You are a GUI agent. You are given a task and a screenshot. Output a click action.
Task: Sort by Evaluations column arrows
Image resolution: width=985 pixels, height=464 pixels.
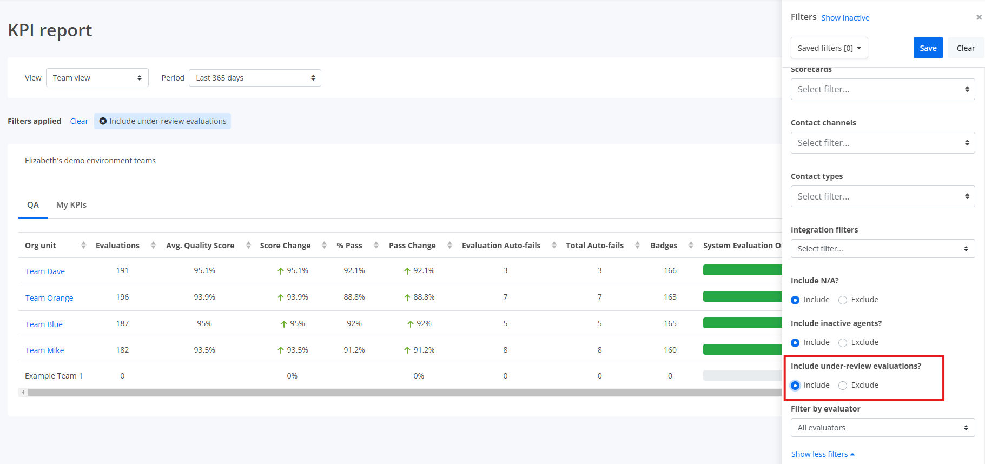153,246
